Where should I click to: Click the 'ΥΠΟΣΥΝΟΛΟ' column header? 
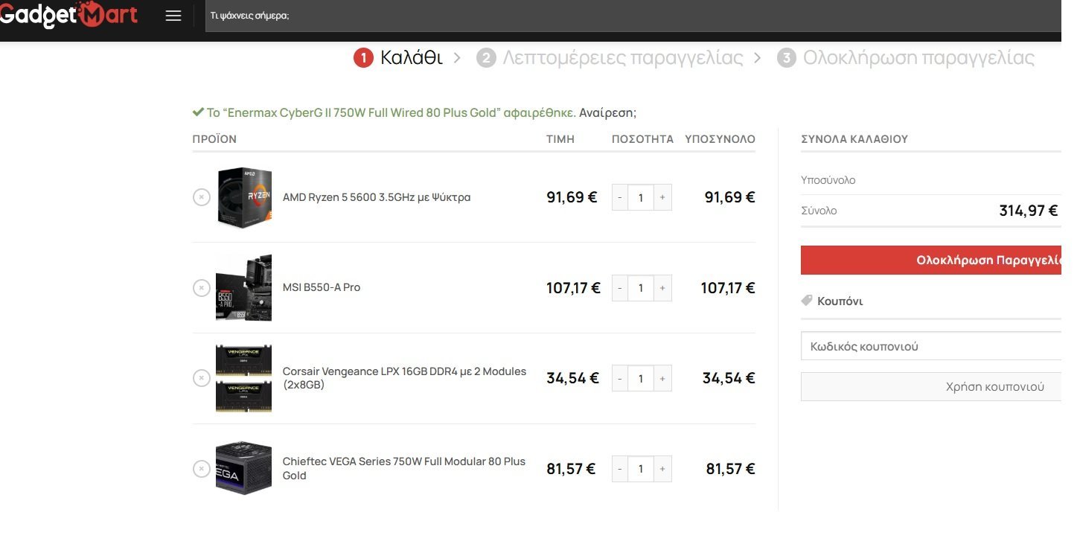(720, 139)
